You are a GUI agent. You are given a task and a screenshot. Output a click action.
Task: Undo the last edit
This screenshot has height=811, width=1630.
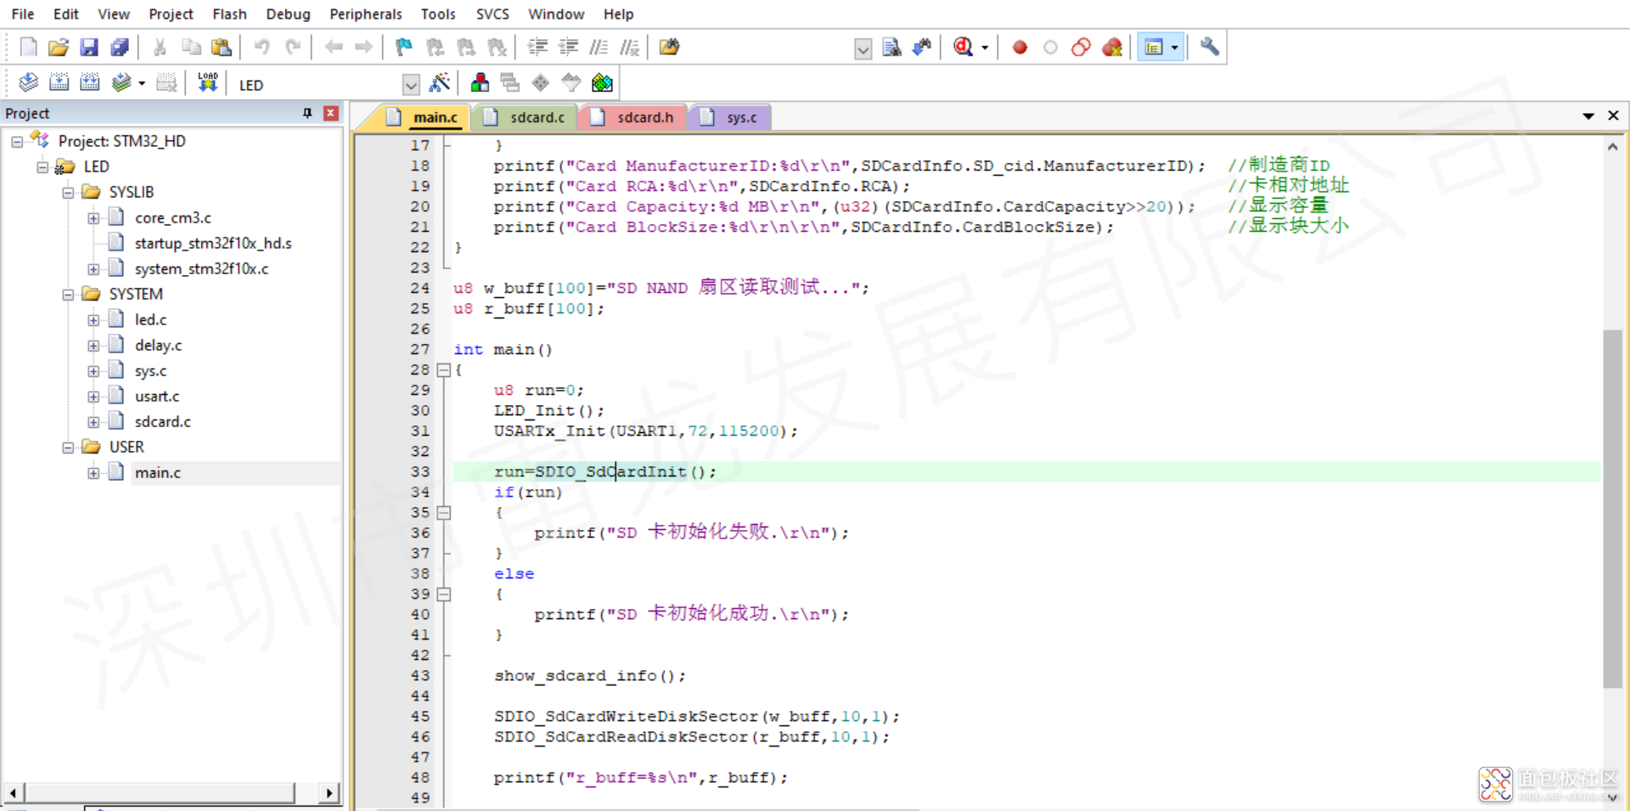[262, 48]
